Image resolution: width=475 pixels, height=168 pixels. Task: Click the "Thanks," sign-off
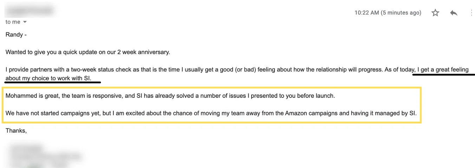(x=16, y=130)
